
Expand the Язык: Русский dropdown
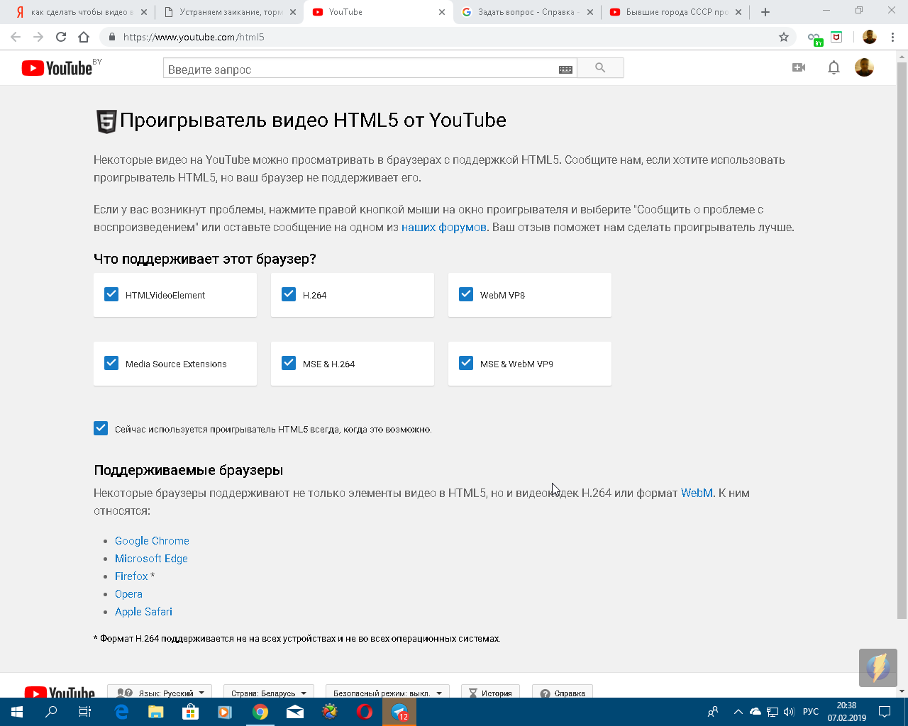click(x=160, y=692)
